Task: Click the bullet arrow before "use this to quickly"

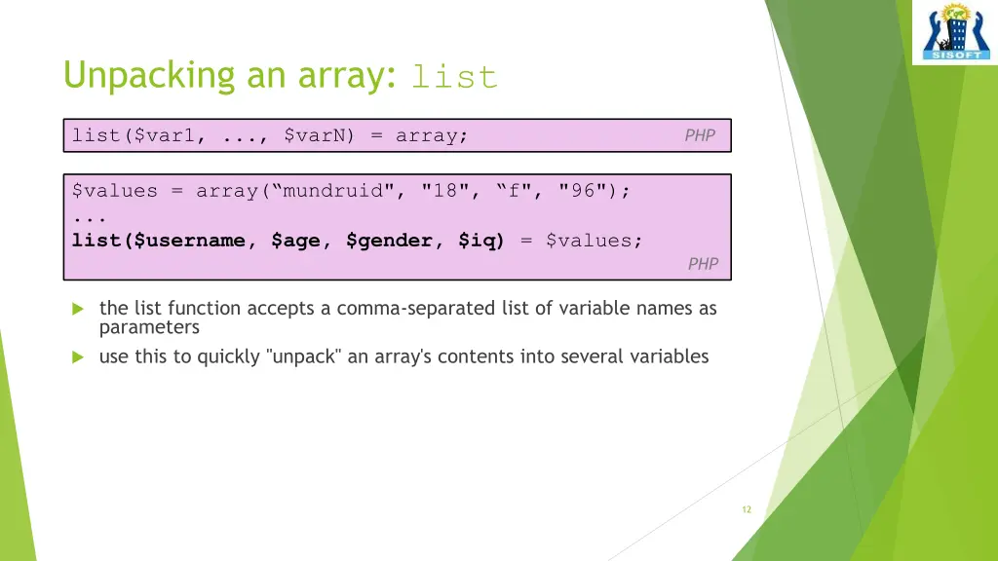Action: (x=78, y=357)
